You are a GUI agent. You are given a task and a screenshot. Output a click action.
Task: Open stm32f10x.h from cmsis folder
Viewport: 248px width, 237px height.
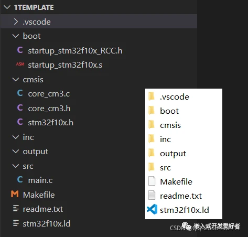tap(51, 123)
